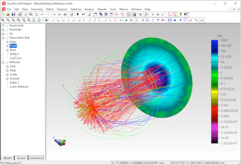Click the selection arrow pointer tool
The image size is (241, 165).
(x=78, y=14)
